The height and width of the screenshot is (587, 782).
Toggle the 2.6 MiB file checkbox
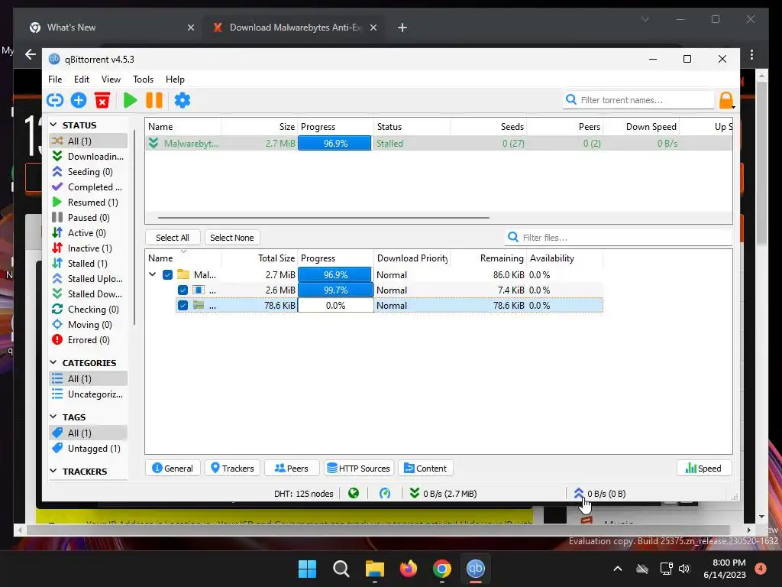(183, 290)
